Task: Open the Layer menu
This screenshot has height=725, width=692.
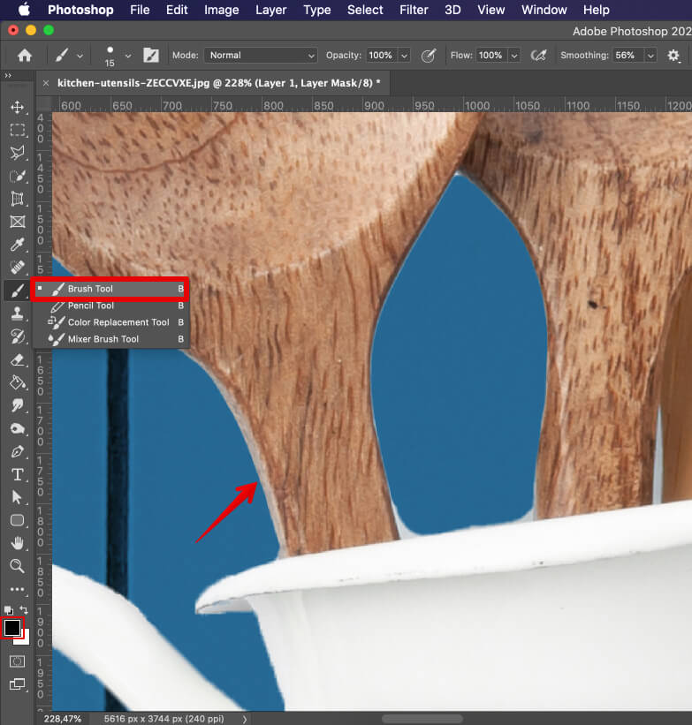Action: (x=270, y=10)
